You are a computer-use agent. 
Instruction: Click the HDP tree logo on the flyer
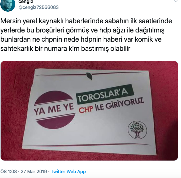coord(137,130)
